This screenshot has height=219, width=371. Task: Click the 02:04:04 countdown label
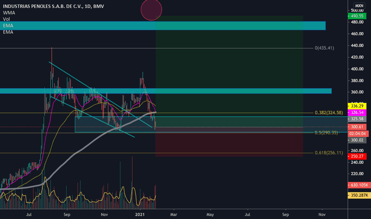click(357, 133)
